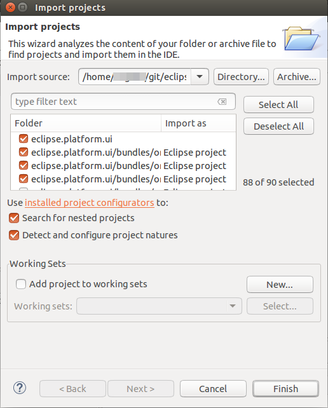Uncheck the eclipse.platform.ui root folder

click(24, 139)
